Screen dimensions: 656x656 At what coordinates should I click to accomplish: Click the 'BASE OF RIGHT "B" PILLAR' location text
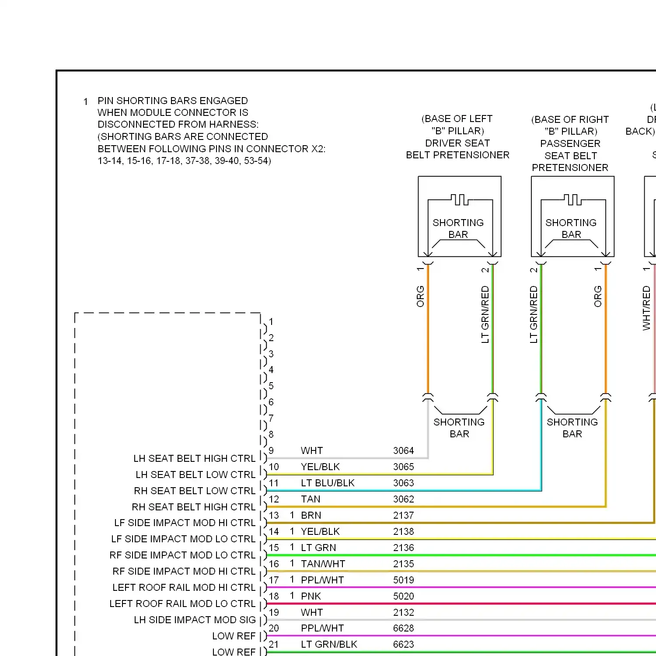tap(570, 125)
